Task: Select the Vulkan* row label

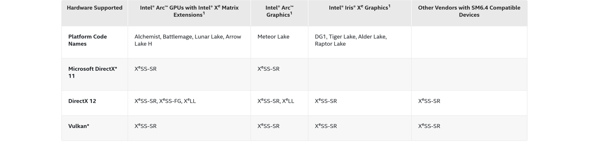Action: point(79,126)
